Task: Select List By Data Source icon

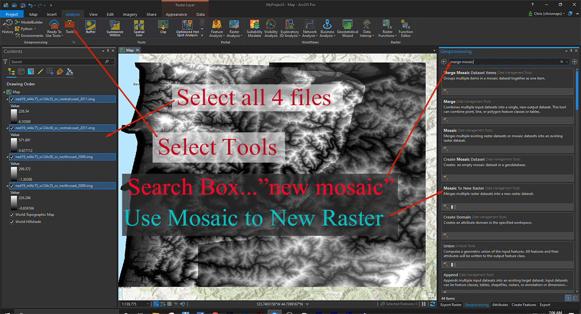Action: click(x=21, y=72)
